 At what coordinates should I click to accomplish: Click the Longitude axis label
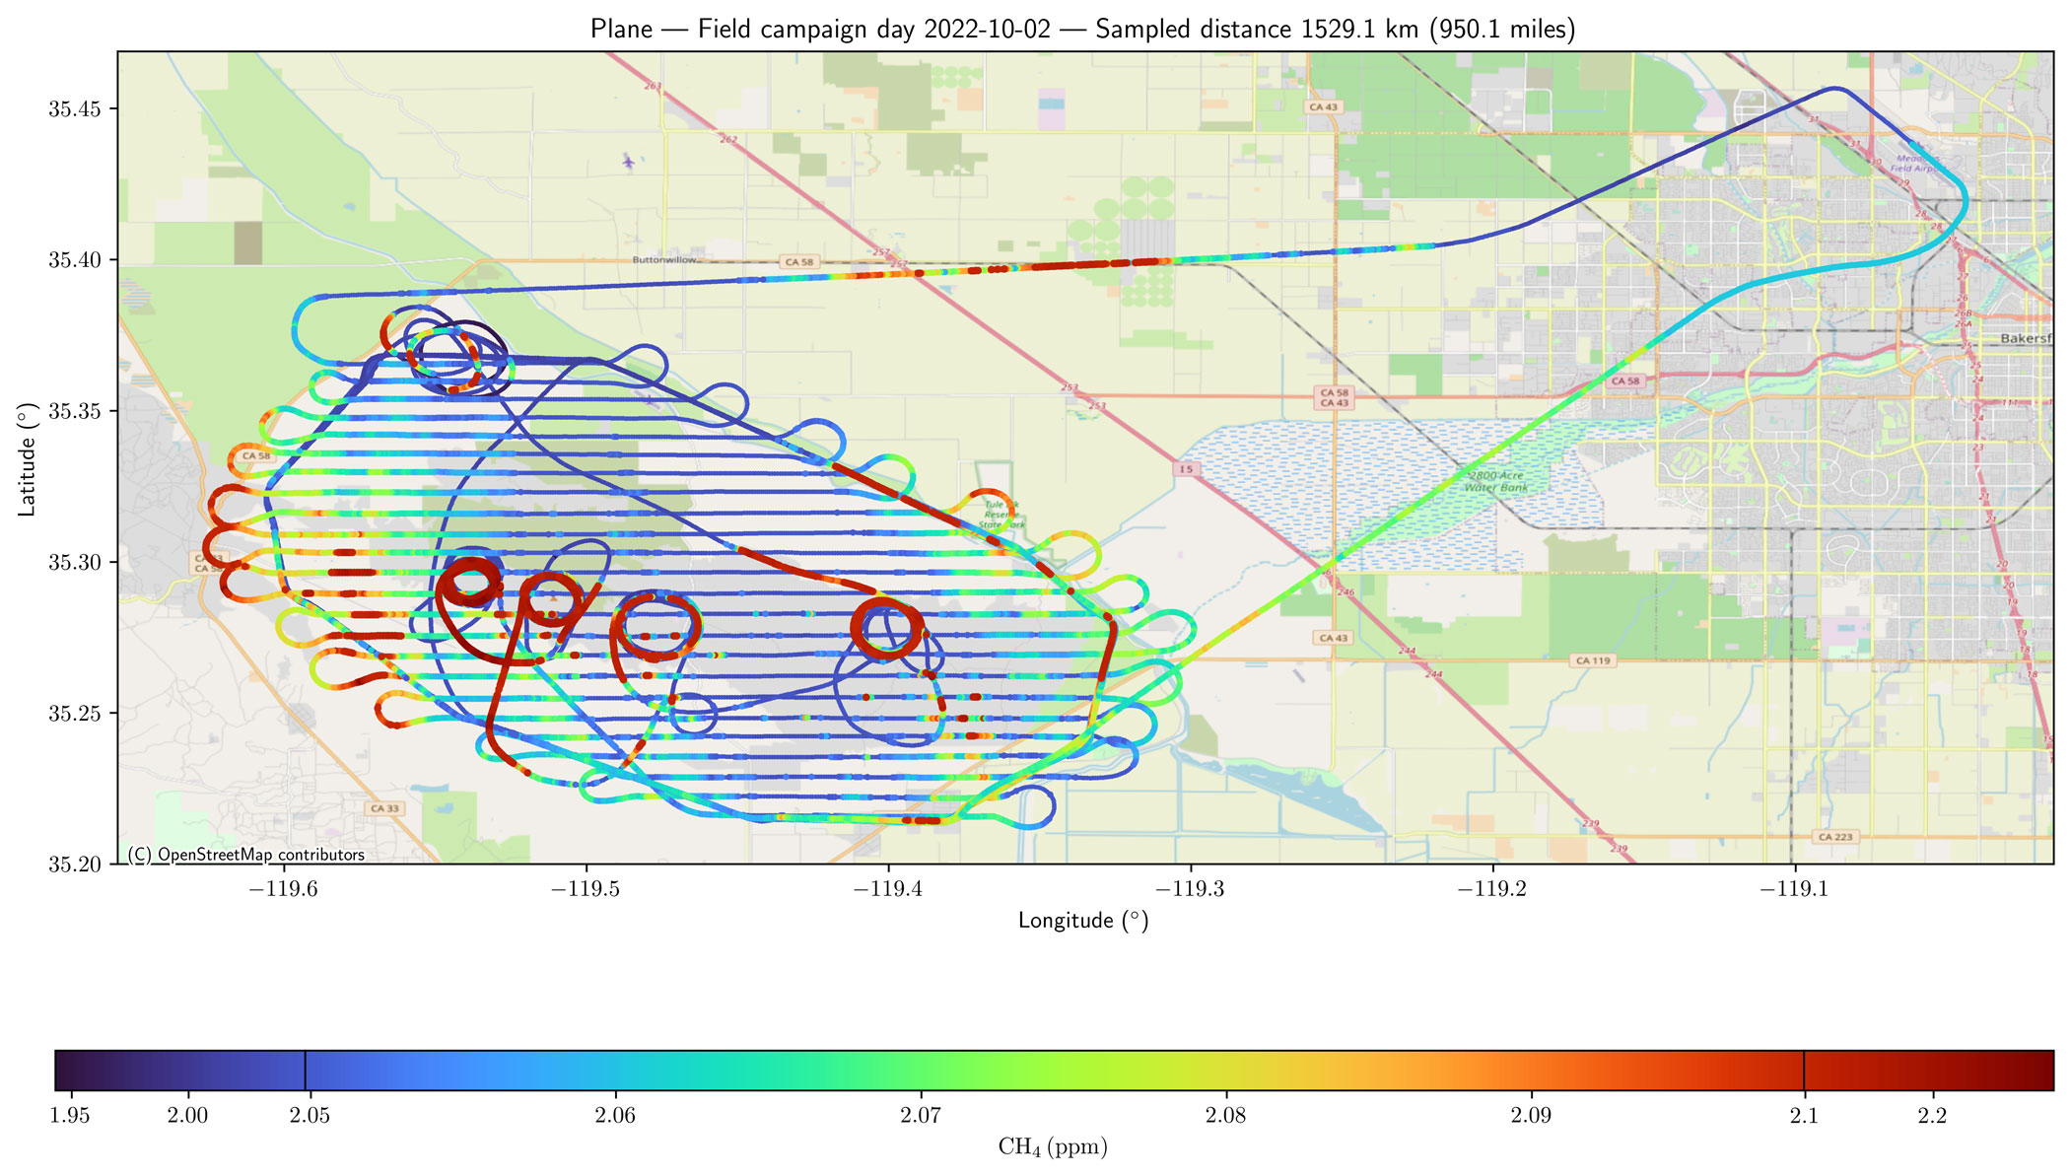(x=1082, y=921)
